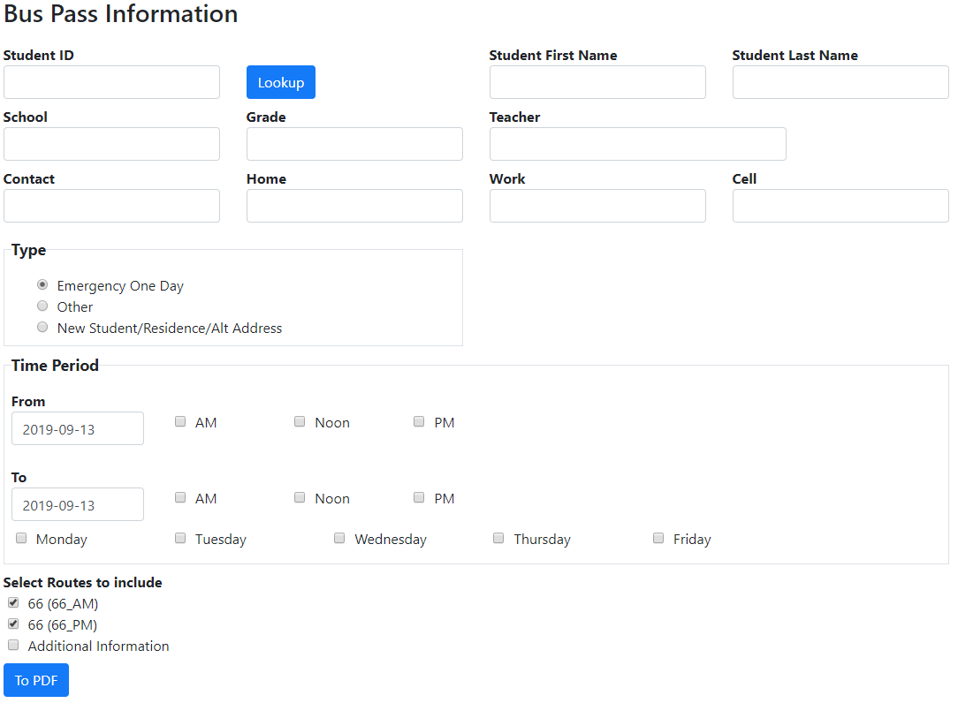Click the Lookup button
Image resolution: width=958 pixels, height=703 pixels.
tap(280, 82)
